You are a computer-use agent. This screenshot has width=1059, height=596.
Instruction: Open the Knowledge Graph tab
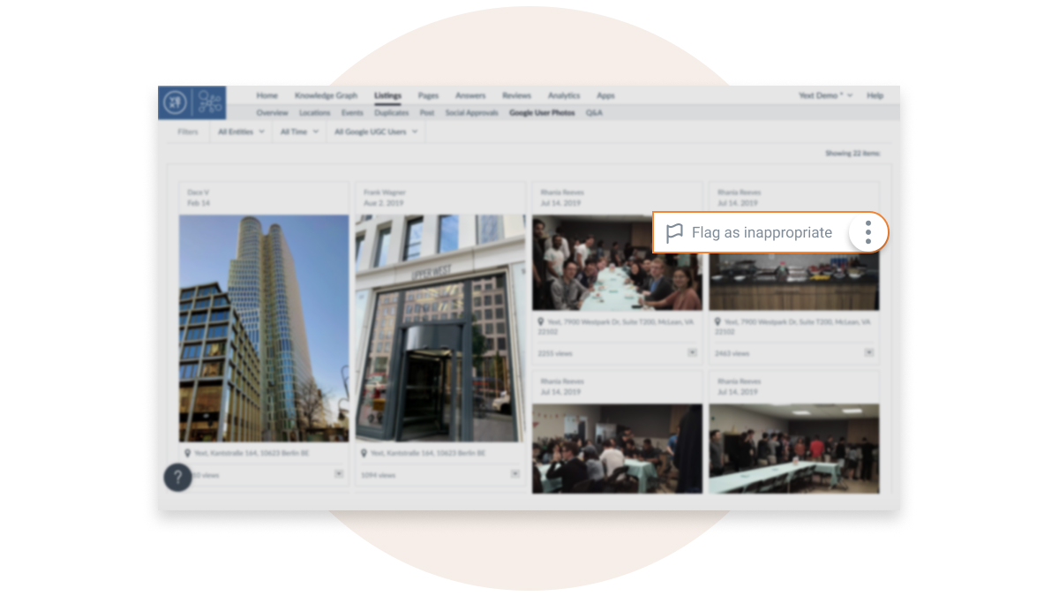(326, 95)
